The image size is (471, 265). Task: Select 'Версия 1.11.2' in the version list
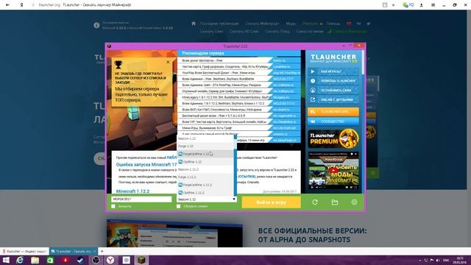(205, 169)
